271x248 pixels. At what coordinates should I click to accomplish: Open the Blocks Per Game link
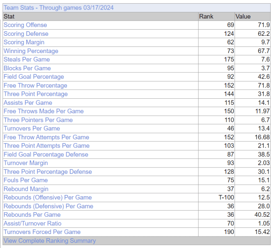click(27, 68)
